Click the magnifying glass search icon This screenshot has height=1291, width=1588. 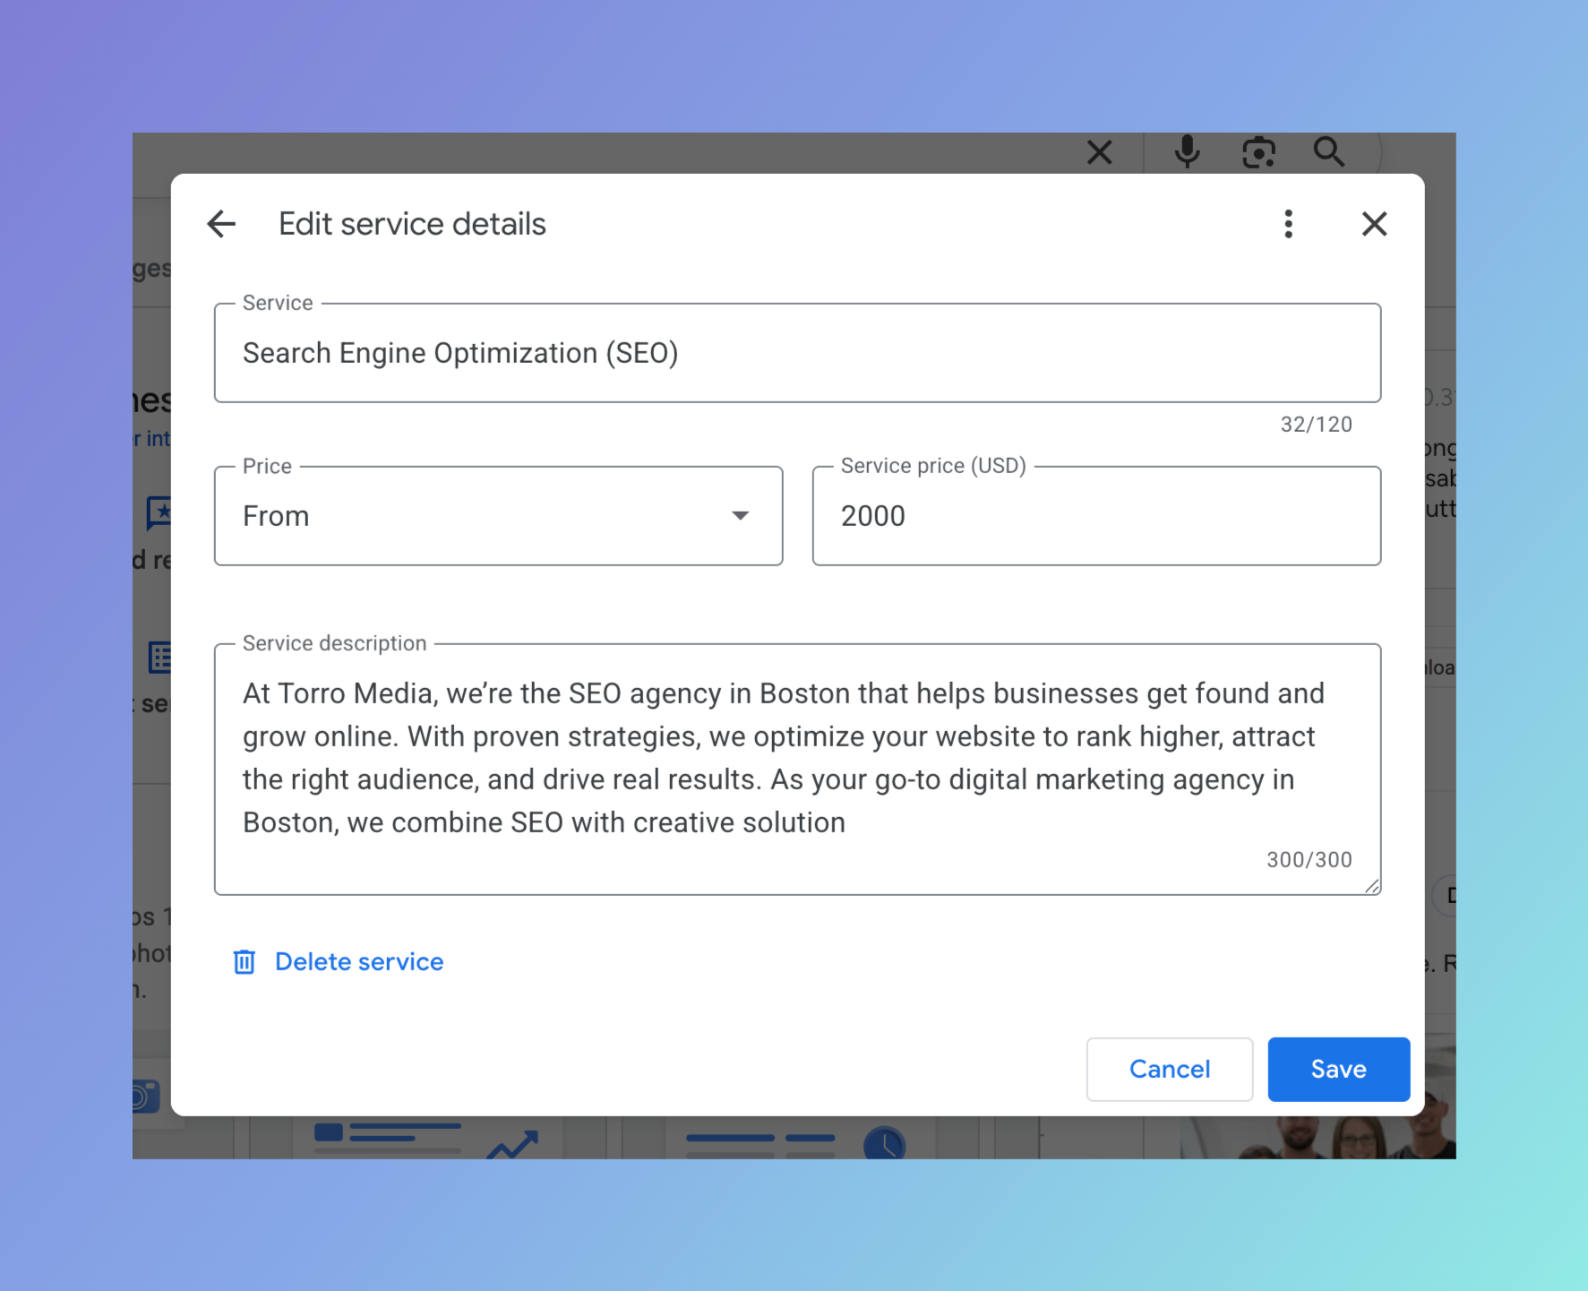[1328, 152]
